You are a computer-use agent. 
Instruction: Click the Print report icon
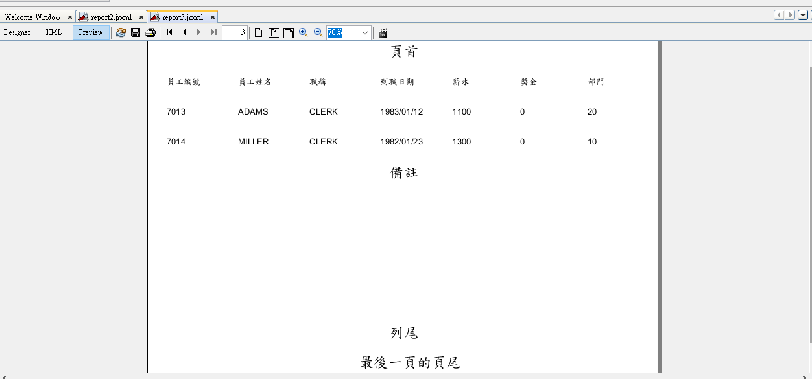click(x=150, y=32)
